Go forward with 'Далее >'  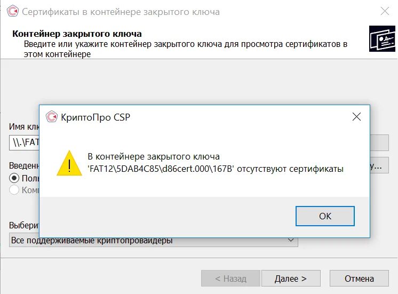[x=291, y=279]
